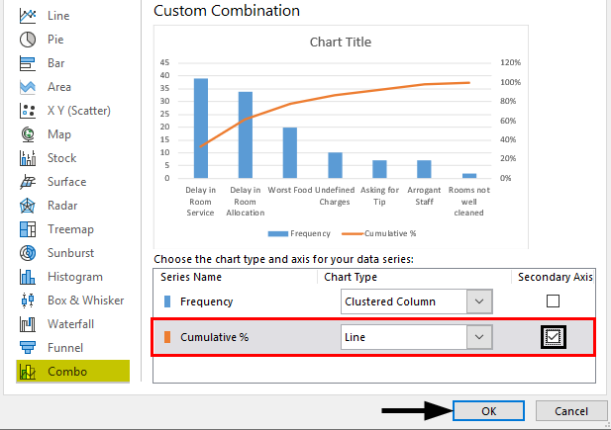Confirm the chart with the OK button

pos(488,411)
